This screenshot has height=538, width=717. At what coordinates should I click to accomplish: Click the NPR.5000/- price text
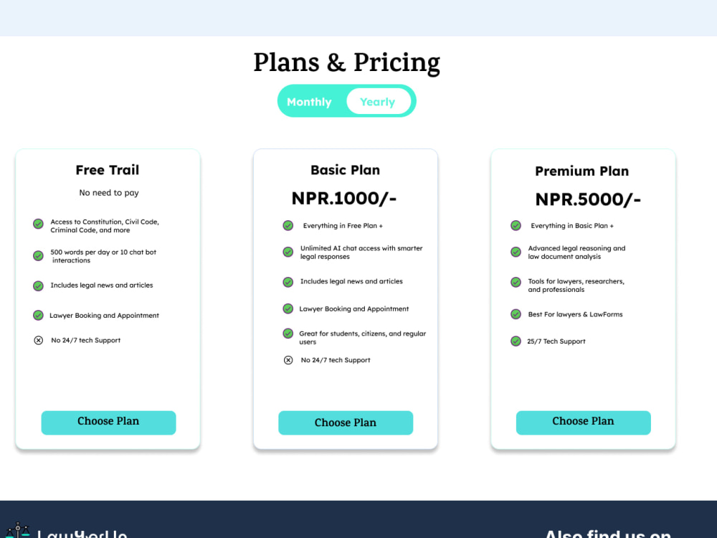[x=588, y=199]
